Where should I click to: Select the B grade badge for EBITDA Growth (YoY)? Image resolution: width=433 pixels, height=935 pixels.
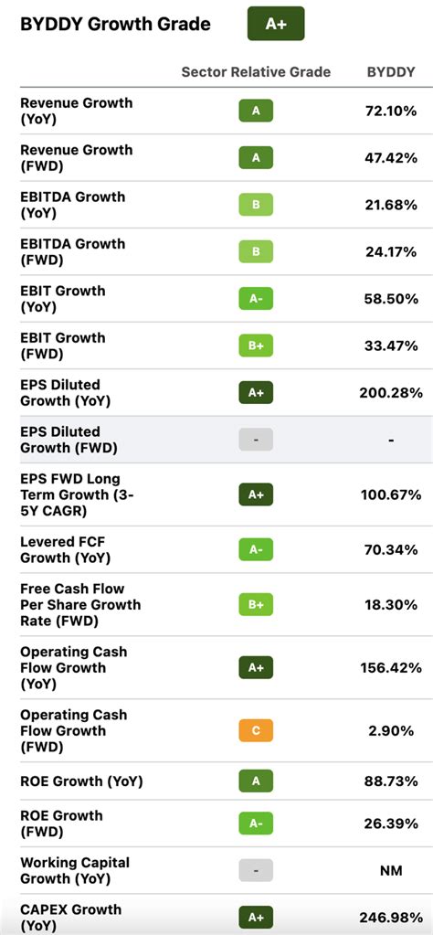coord(256,205)
